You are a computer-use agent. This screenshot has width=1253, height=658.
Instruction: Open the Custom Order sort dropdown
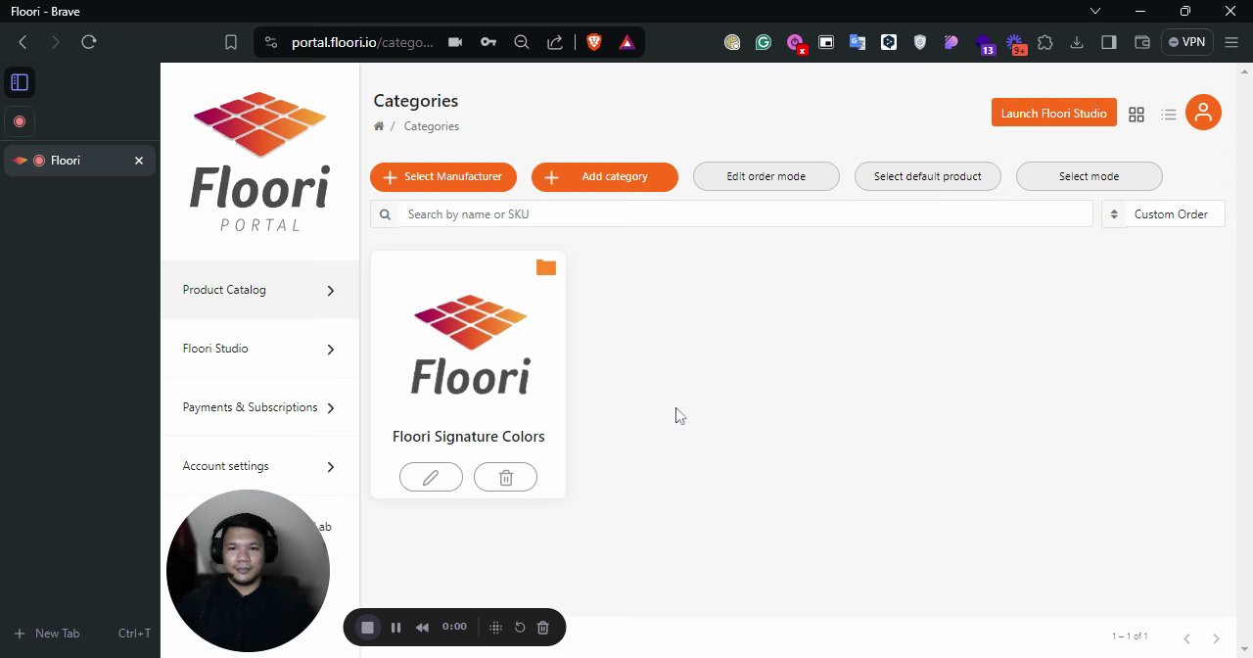[1163, 214]
